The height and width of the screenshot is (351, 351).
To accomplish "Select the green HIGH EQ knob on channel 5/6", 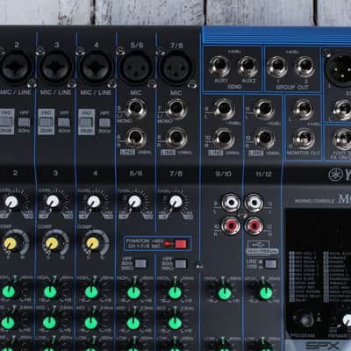I will coord(133,292).
